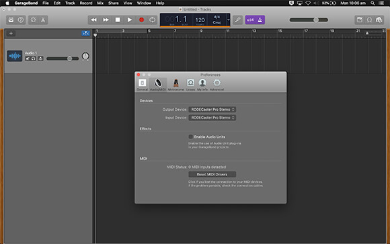The width and height of the screenshot is (390, 244).
Task: Rewind the playhead
Action: 93,20
